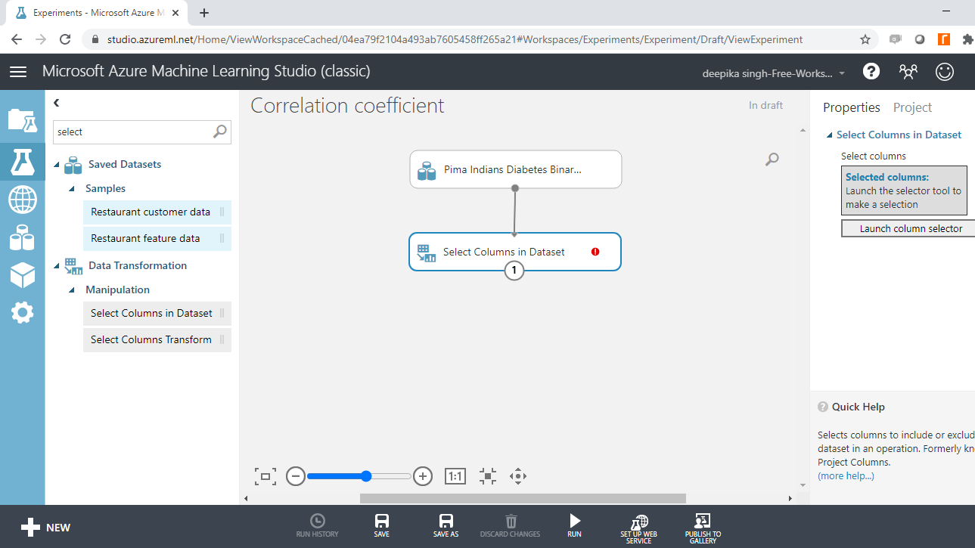Collapse the Samples subcategory
Screen dimensions: 975x548
[x=71, y=189]
